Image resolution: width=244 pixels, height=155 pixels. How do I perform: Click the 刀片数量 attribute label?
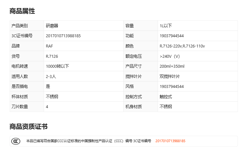(x=20, y=107)
